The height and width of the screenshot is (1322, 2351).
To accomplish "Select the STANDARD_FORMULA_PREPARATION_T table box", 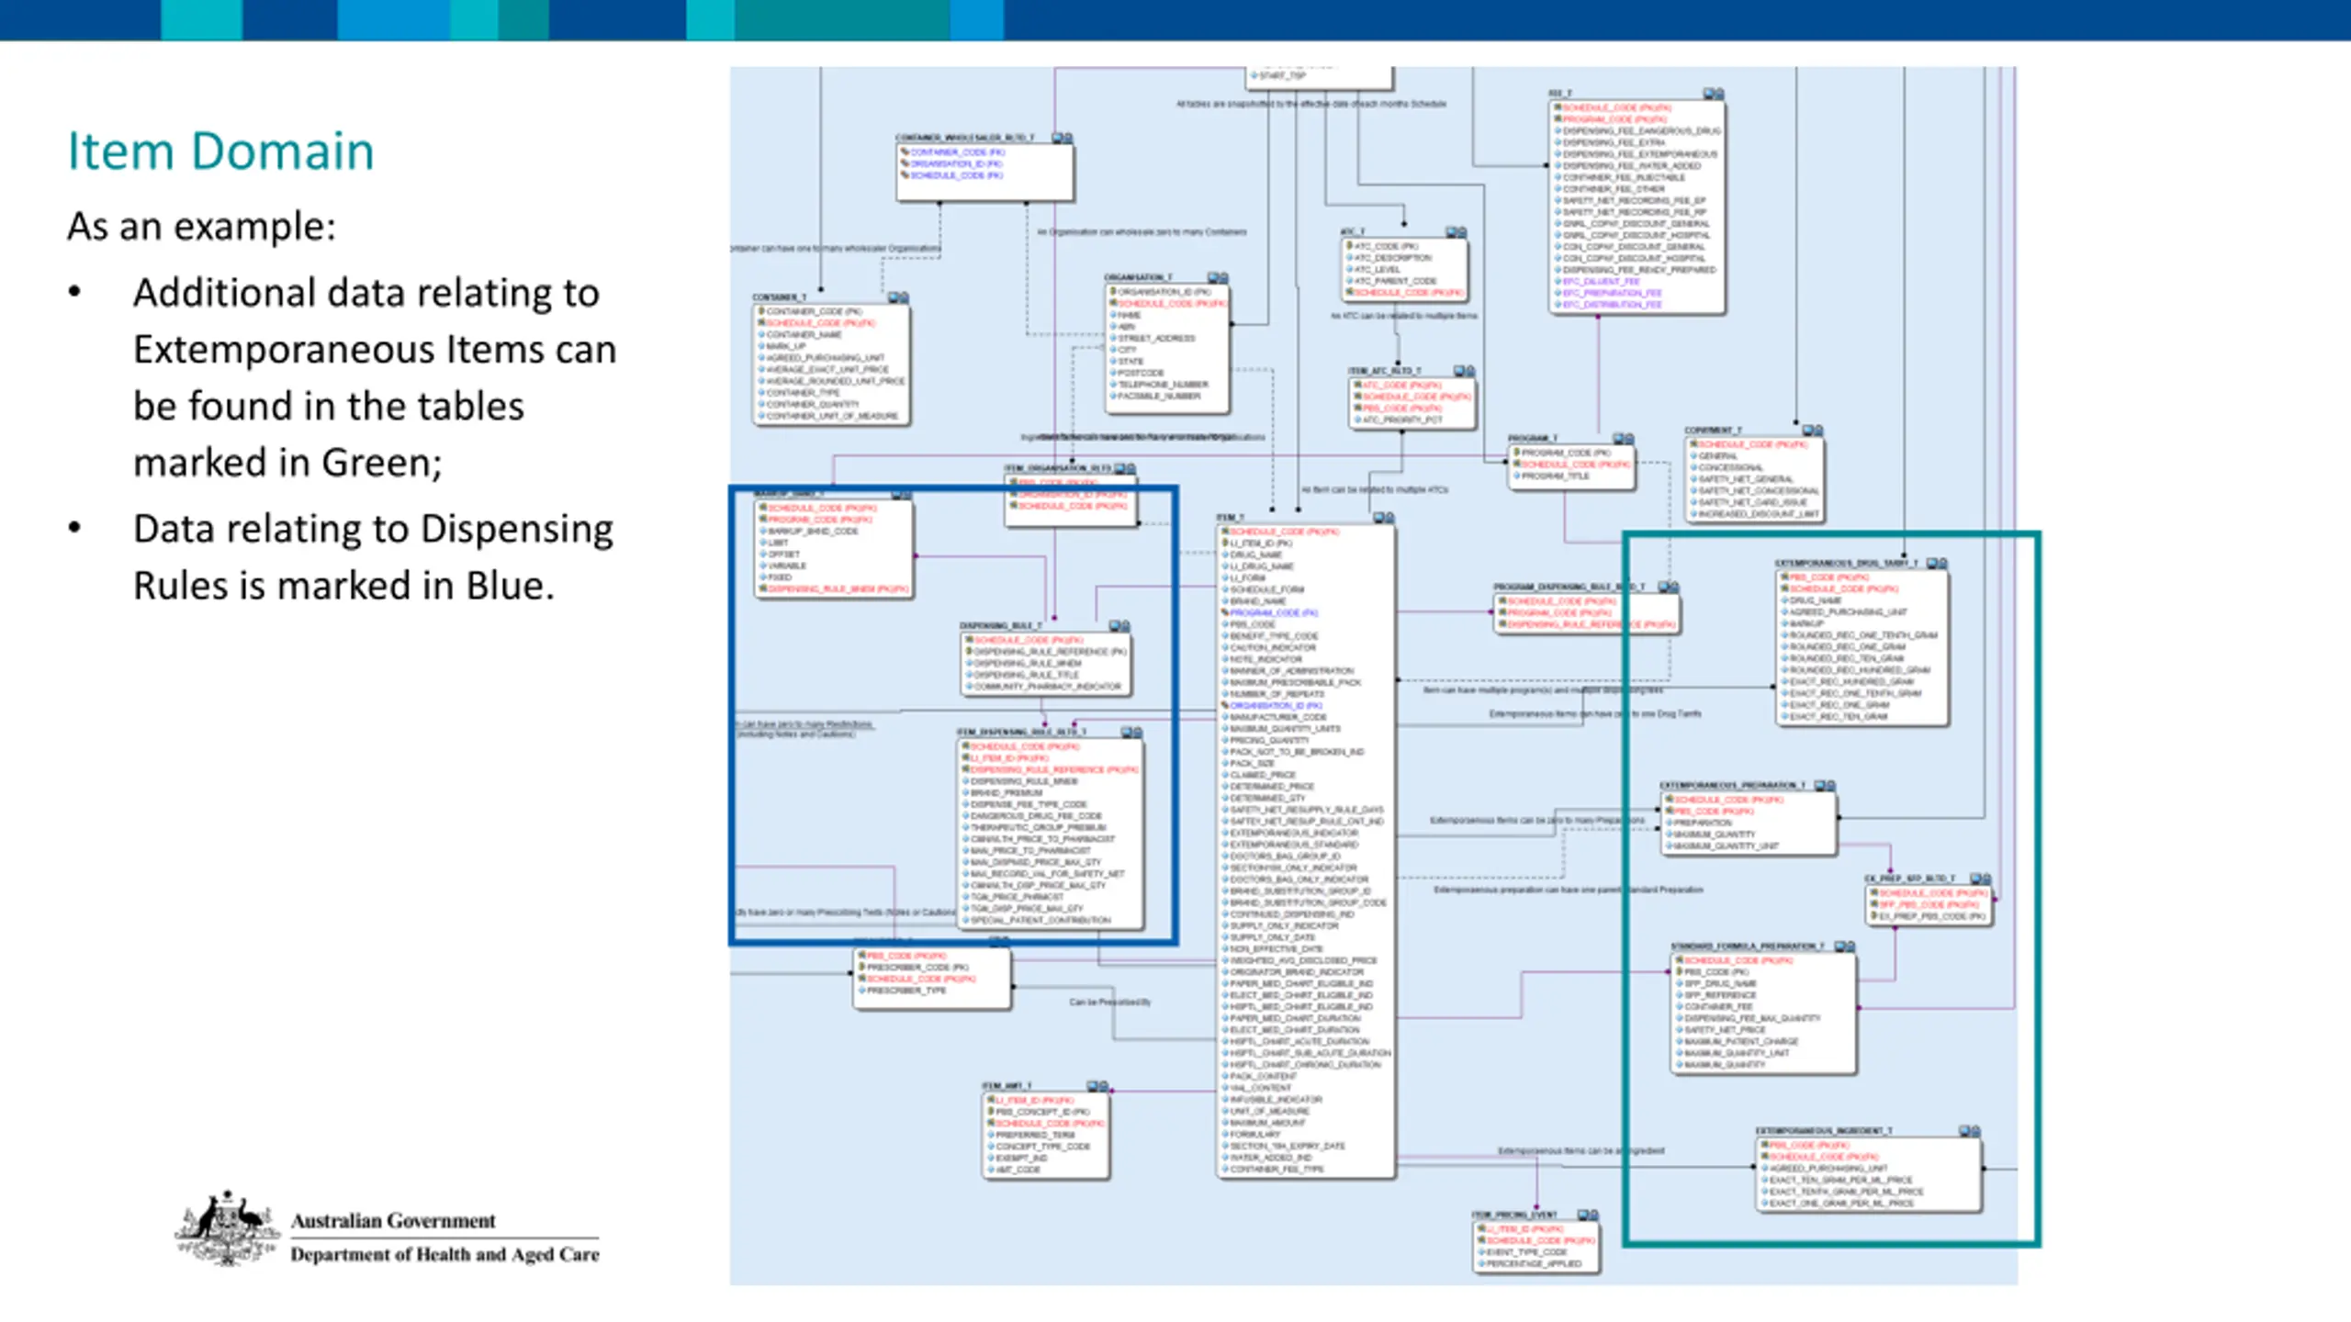I will coord(1763,1014).
